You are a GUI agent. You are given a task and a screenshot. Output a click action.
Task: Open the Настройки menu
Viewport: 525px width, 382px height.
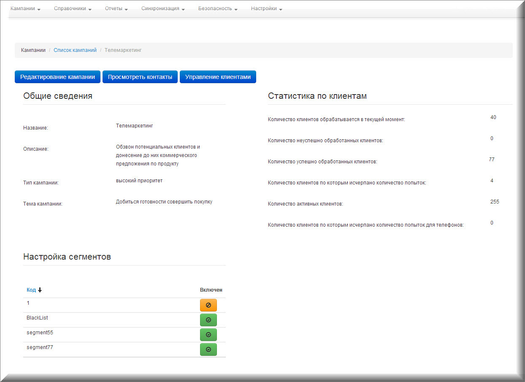click(266, 8)
